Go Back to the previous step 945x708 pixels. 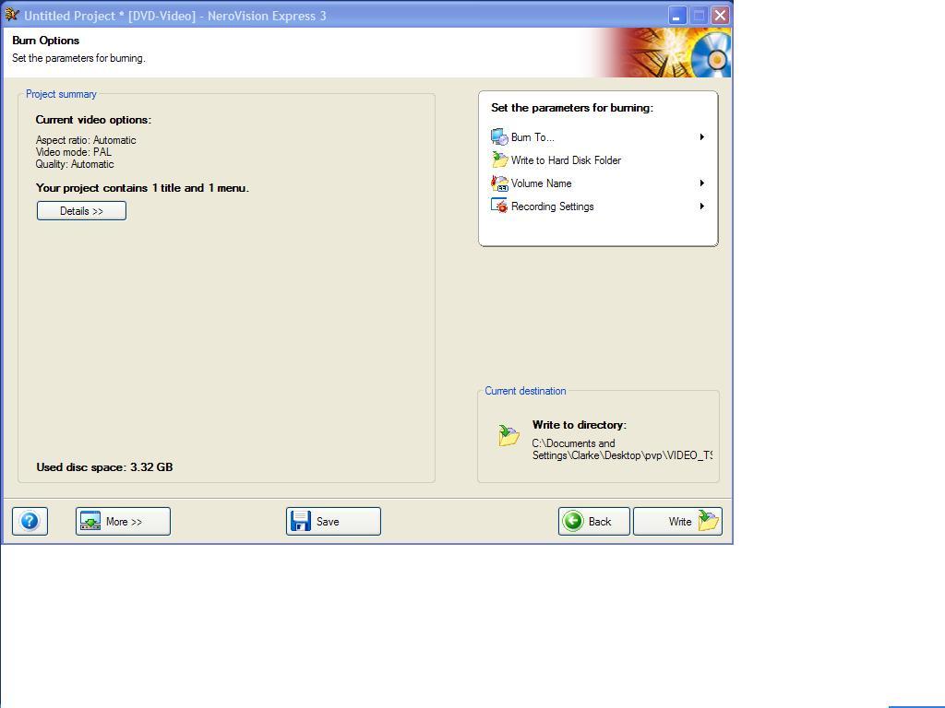click(593, 521)
